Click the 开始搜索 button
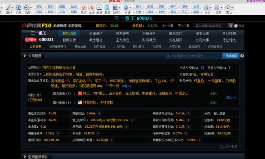265x159 pixels. tap(231, 56)
